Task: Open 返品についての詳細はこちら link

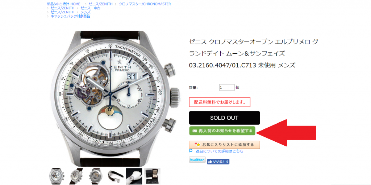Action: (219, 151)
